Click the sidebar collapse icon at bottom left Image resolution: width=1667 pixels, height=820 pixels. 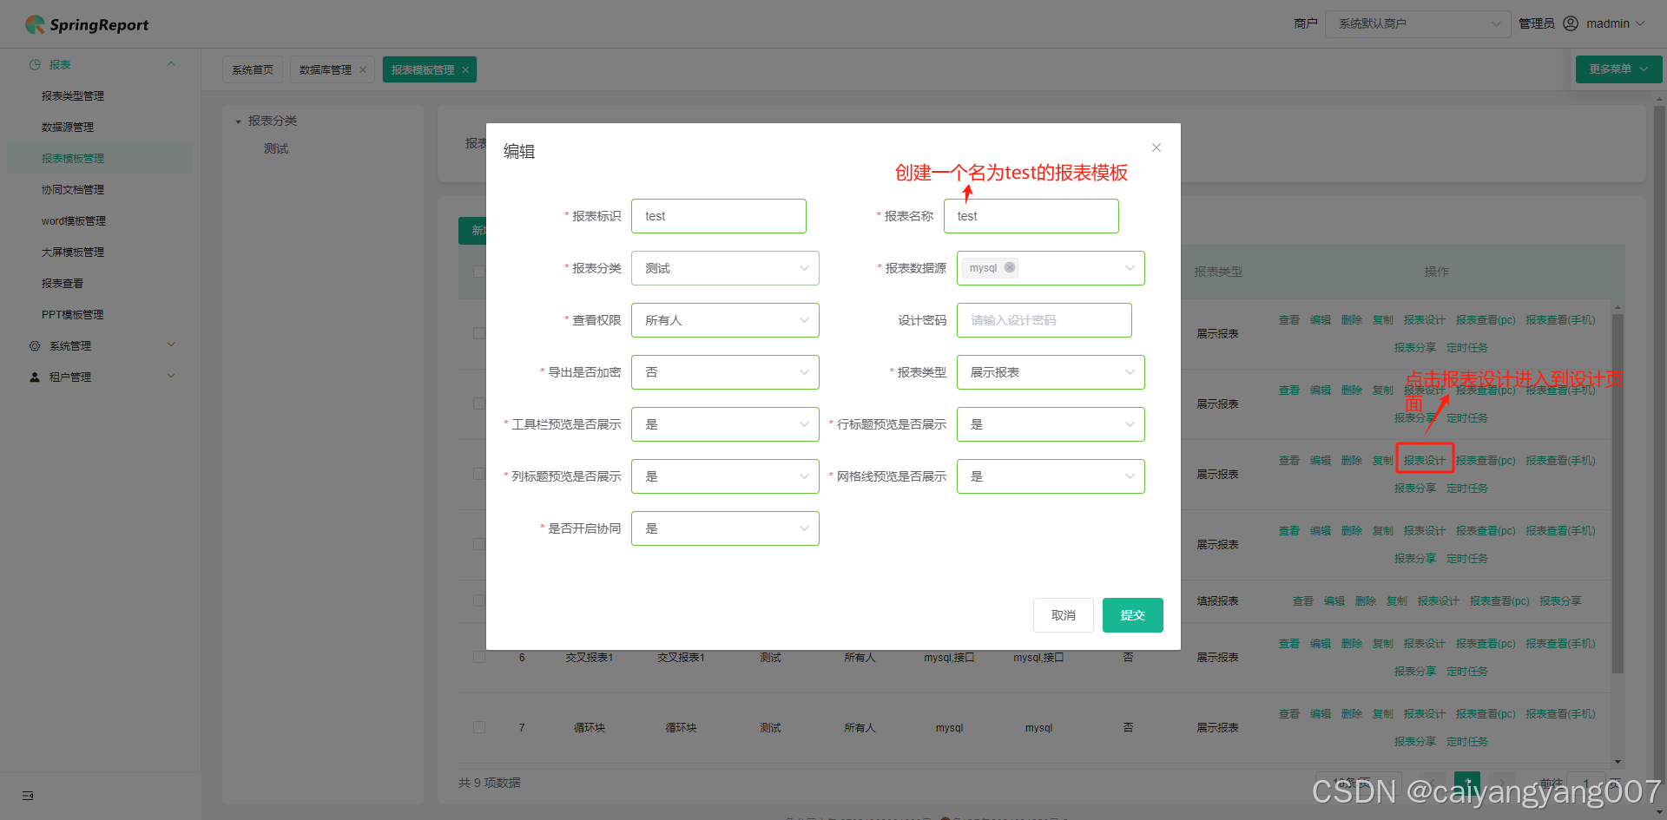(x=27, y=795)
